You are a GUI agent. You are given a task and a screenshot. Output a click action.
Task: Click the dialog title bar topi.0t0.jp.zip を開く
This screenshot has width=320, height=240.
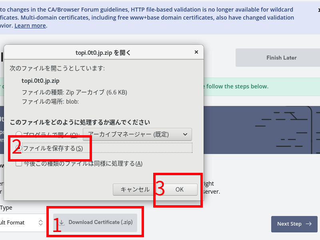tap(103, 52)
